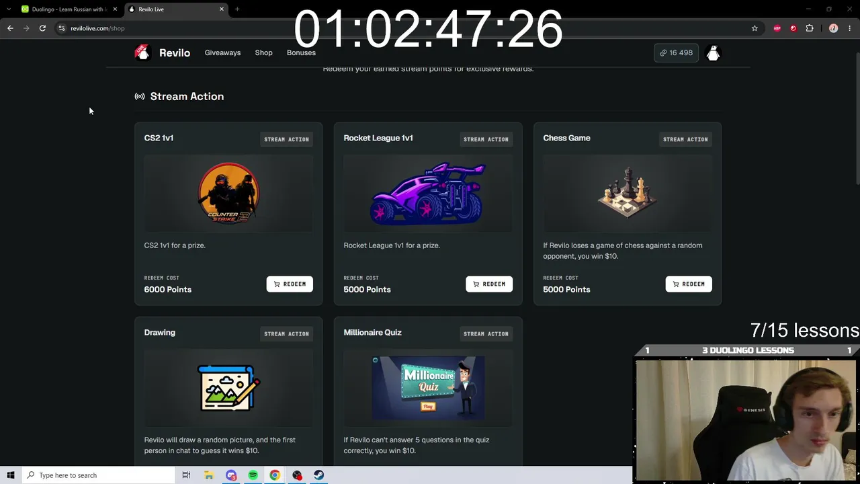Screen dimensions: 860x484
Task: Click Chess Game's "5000 Points" cost
Action: pos(566,289)
